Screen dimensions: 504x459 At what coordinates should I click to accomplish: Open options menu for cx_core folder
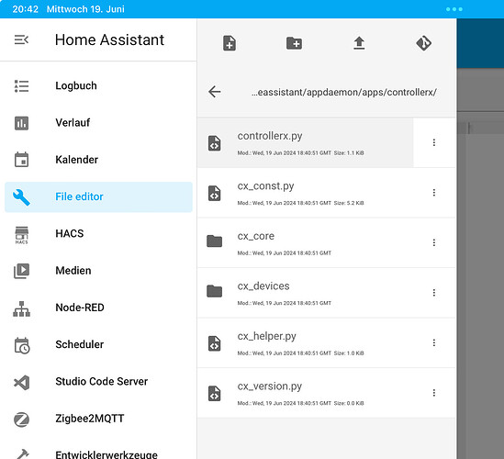434,242
